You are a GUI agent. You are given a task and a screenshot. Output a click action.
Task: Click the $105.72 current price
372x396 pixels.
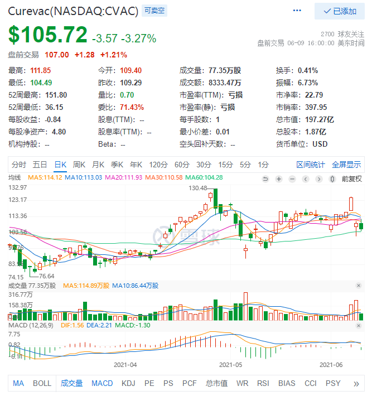point(48,35)
